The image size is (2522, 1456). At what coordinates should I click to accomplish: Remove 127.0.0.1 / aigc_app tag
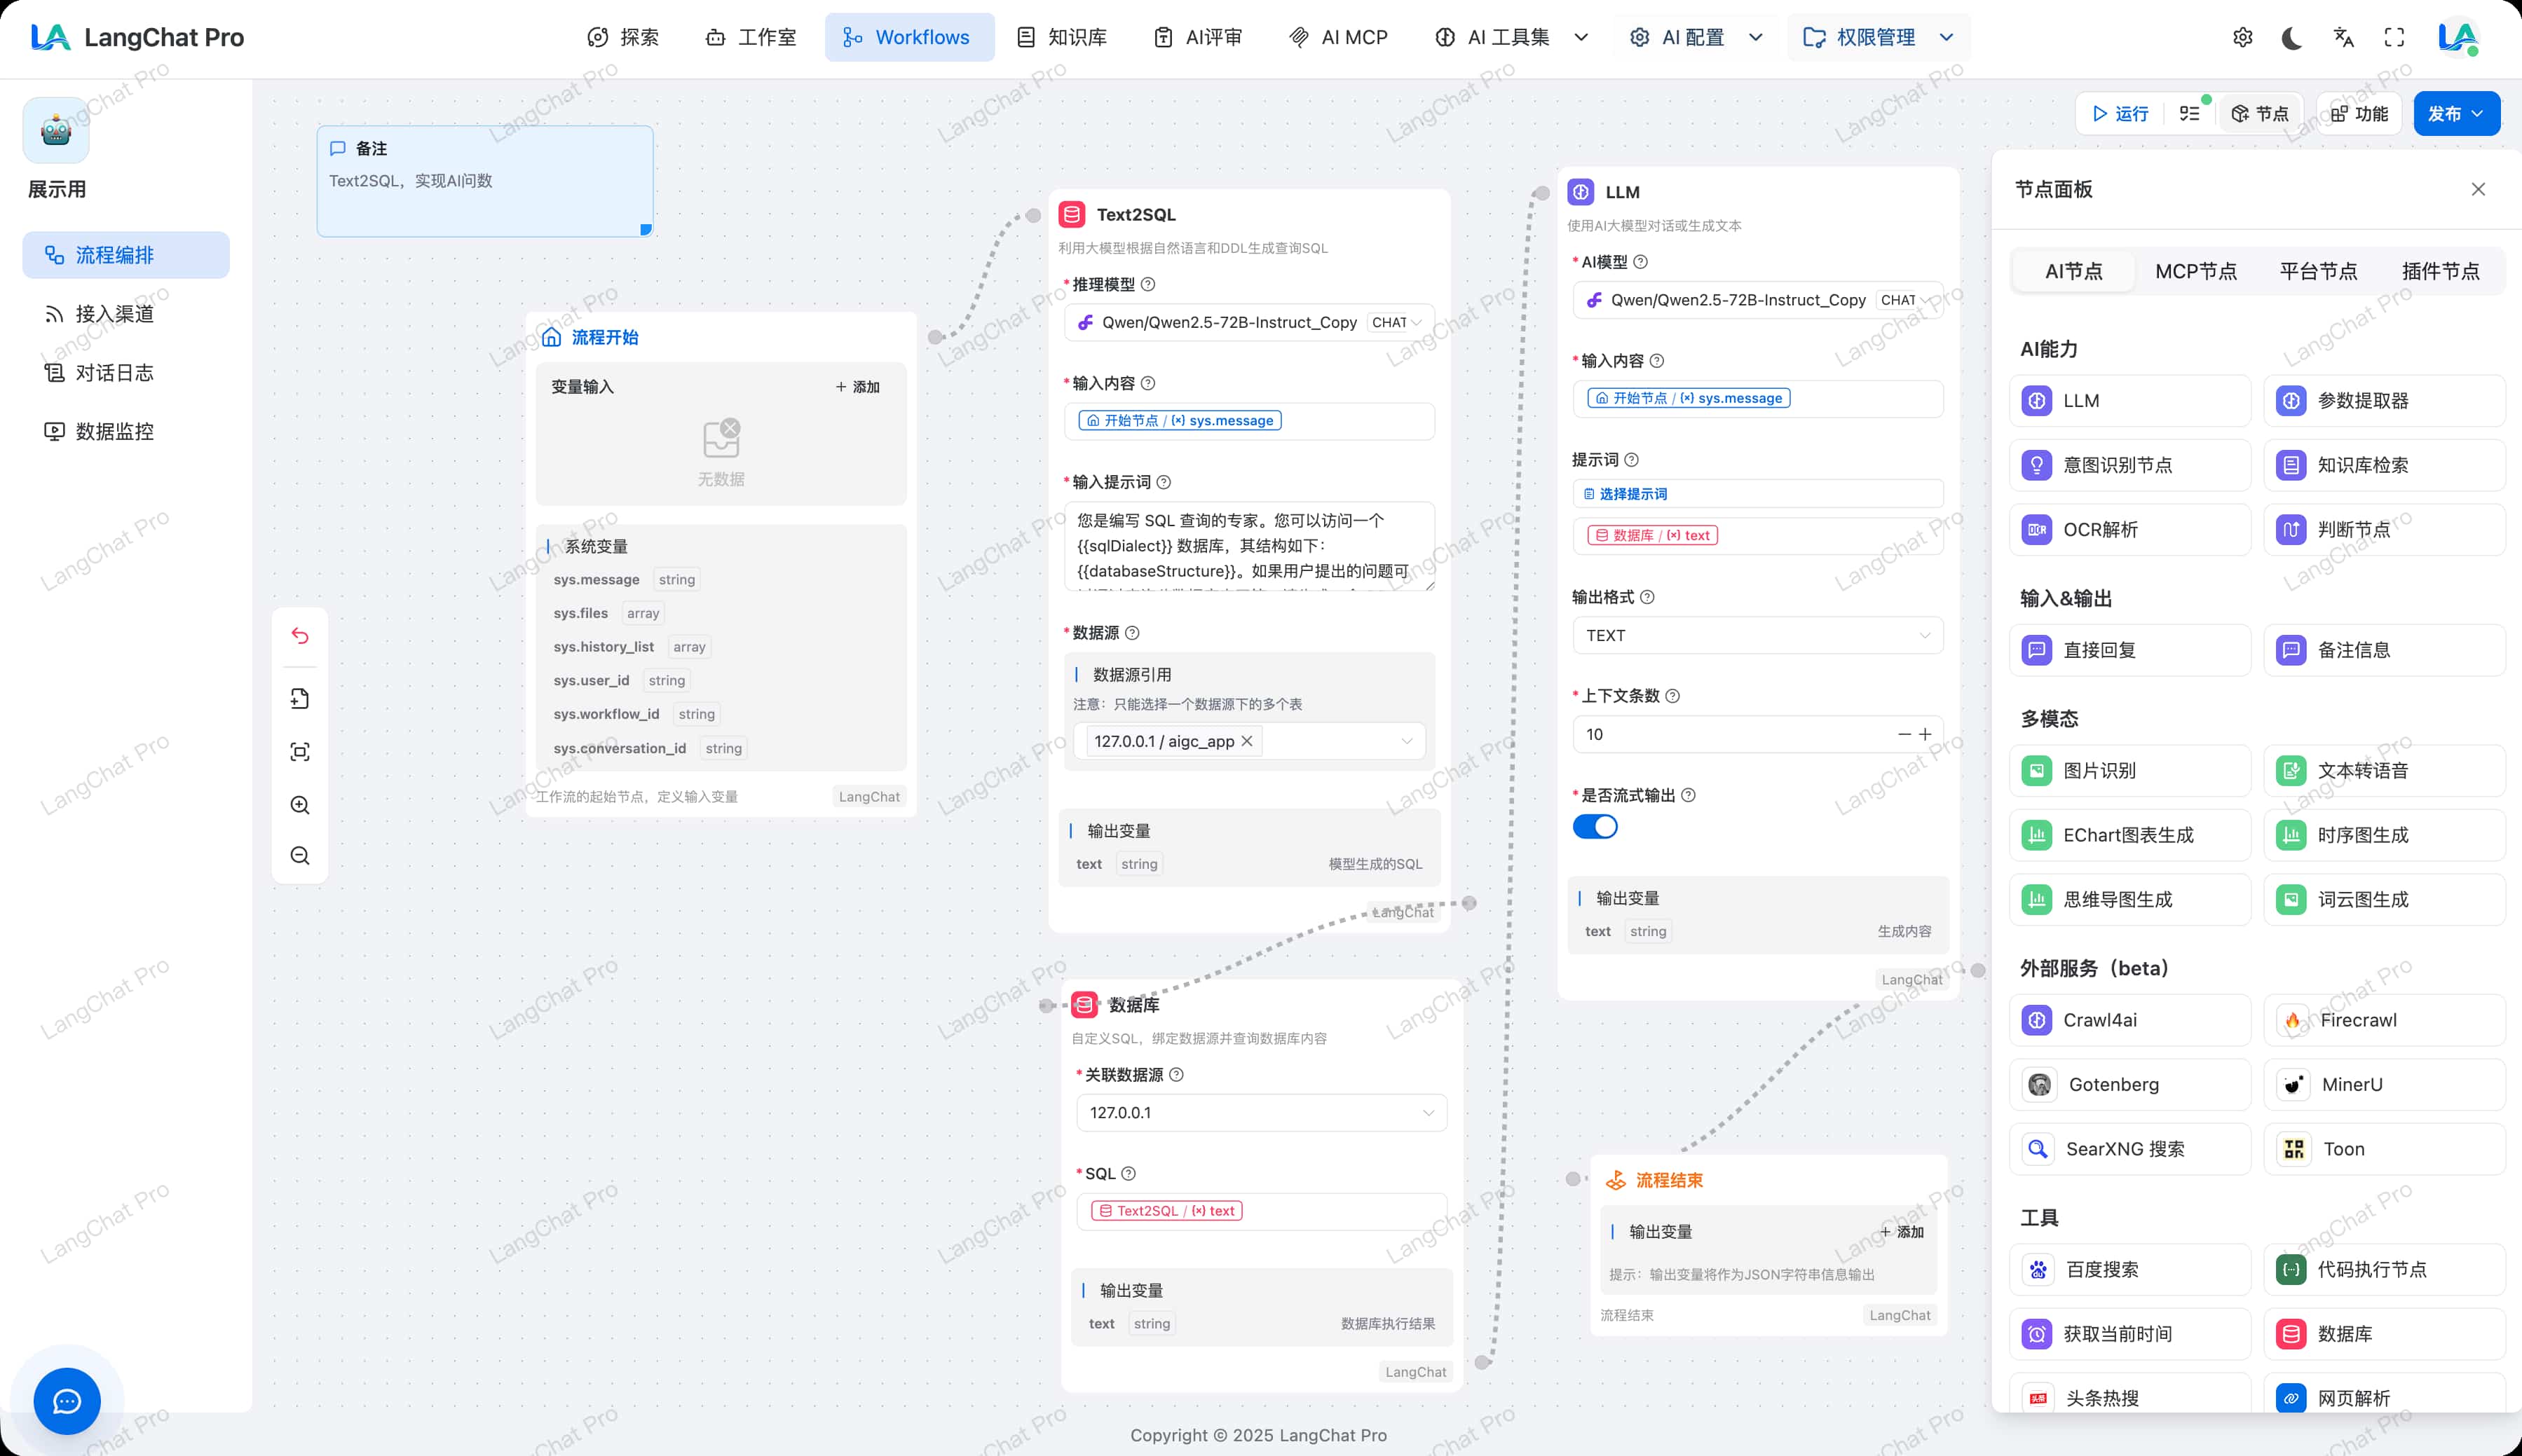pos(1246,741)
